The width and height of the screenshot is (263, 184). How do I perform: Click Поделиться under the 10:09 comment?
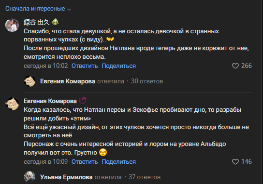[x=118, y=162]
